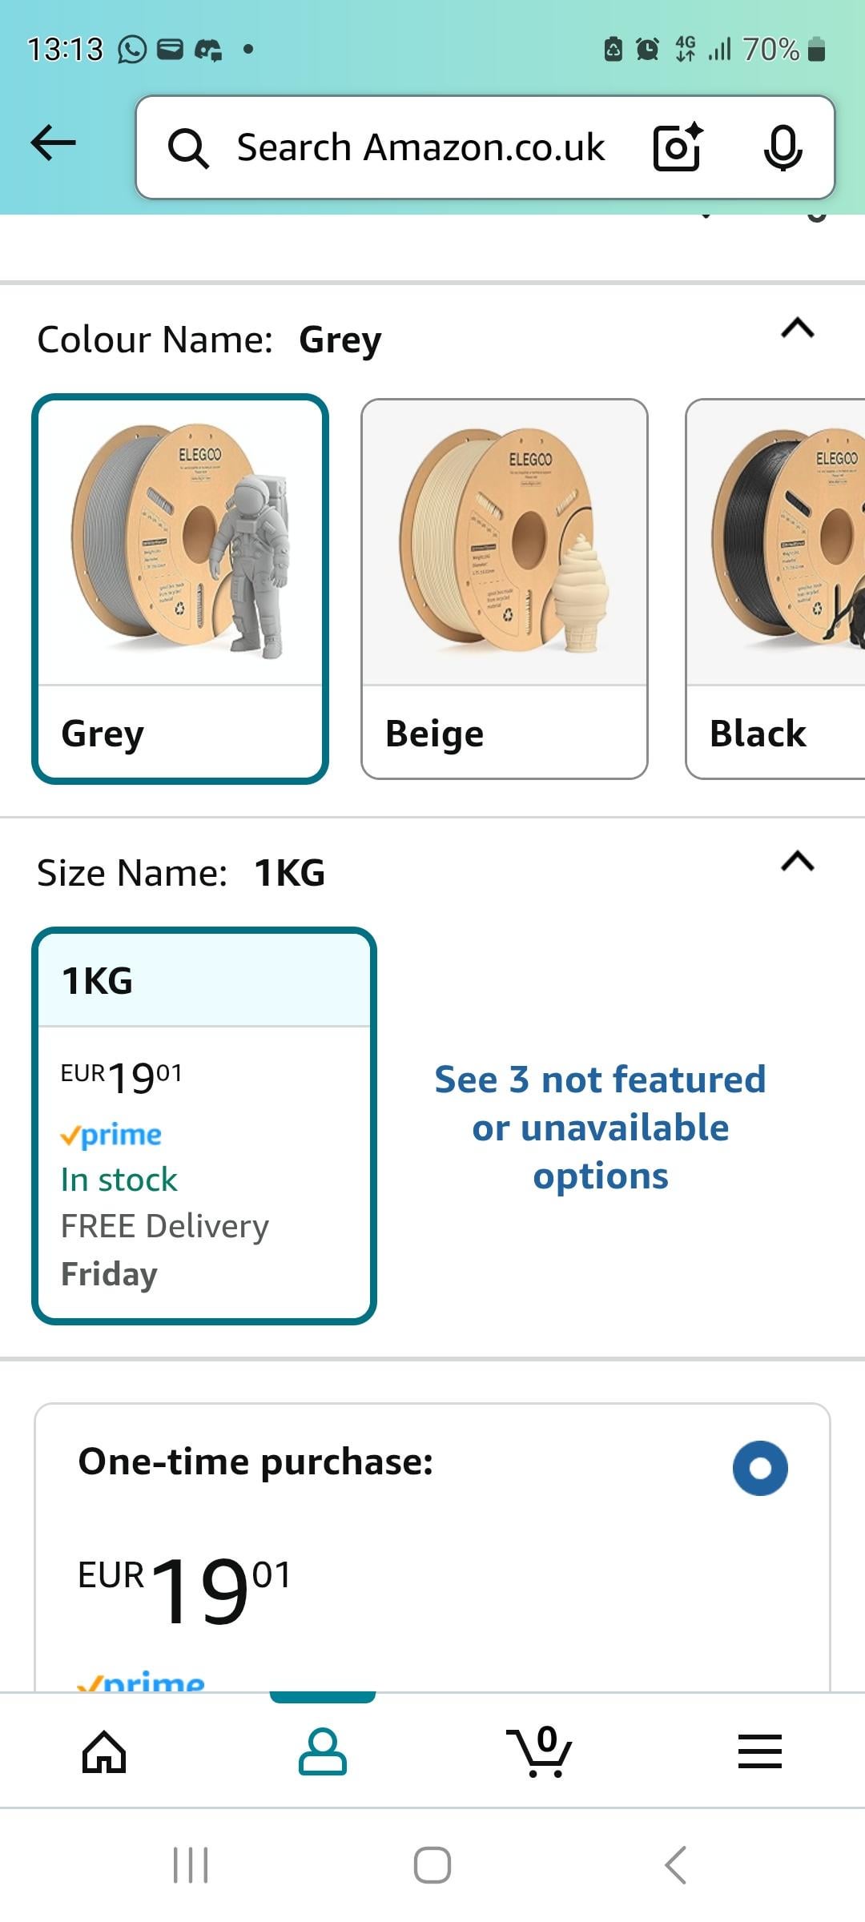This screenshot has width=865, height=1922.
Task: Open the shopping cart icon
Action: pyautogui.click(x=540, y=1751)
